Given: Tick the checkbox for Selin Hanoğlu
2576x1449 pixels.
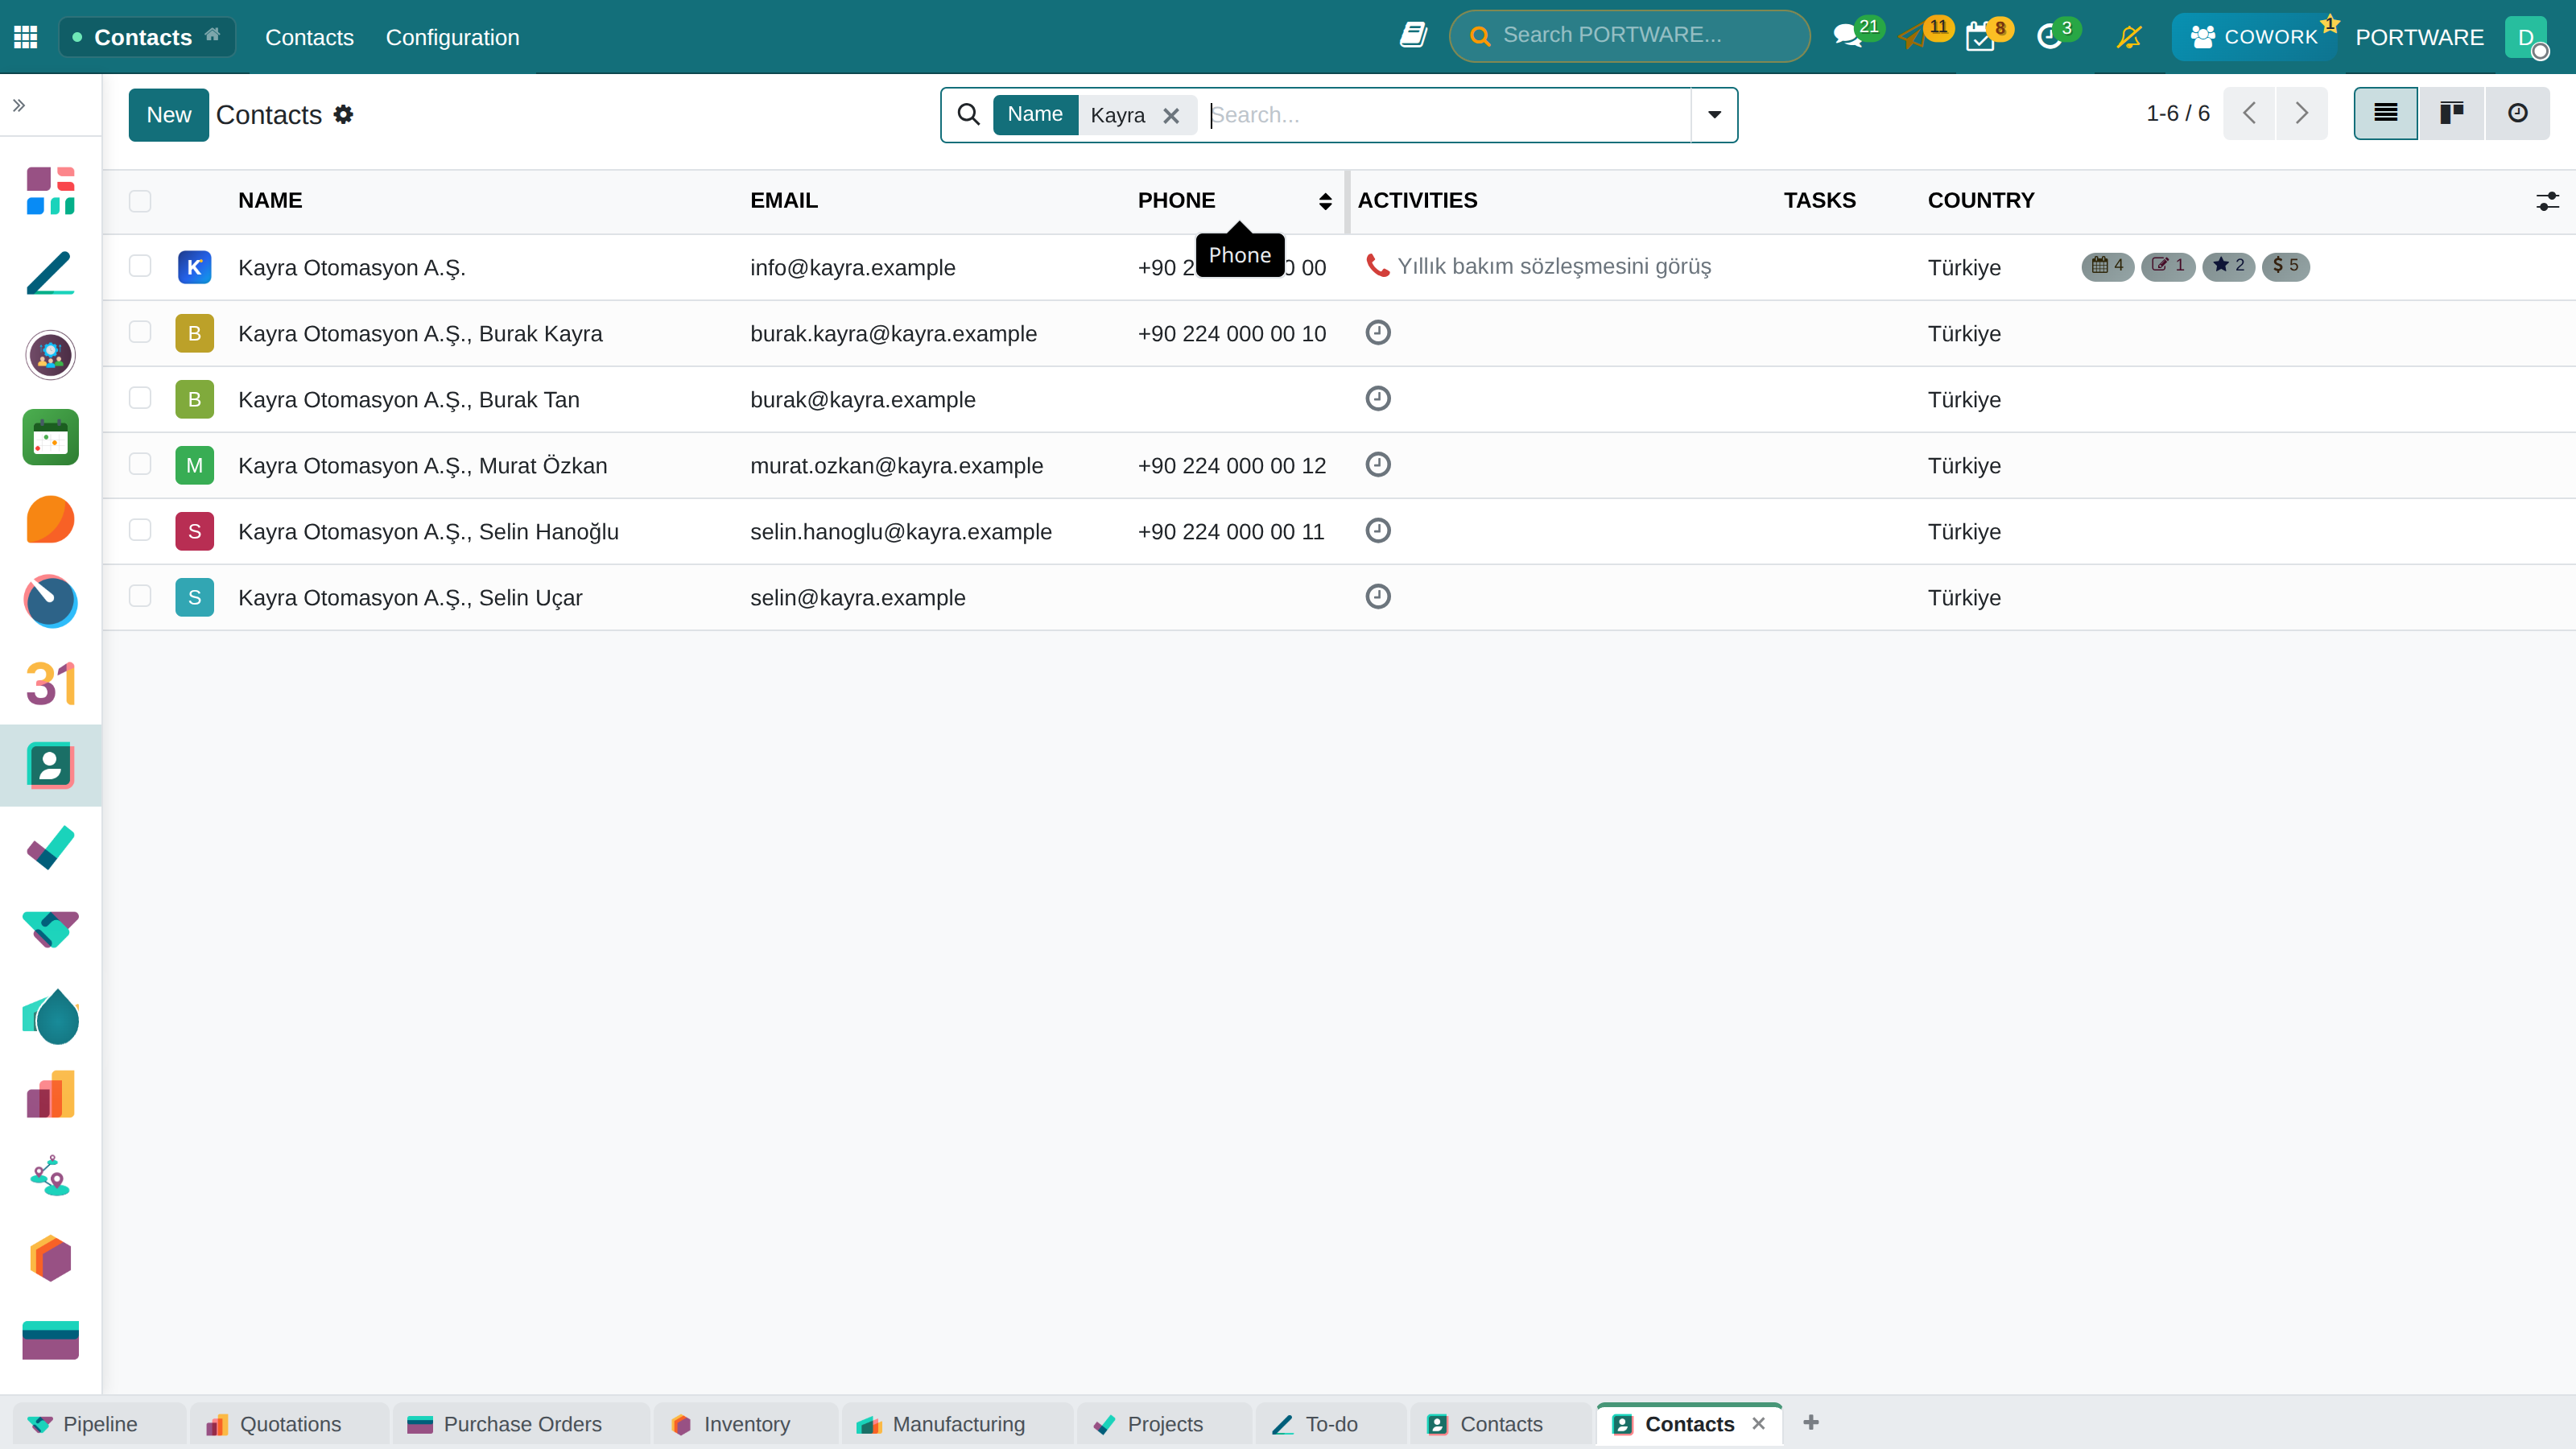Looking at the screenshot, I should click(x=140, y=530).
